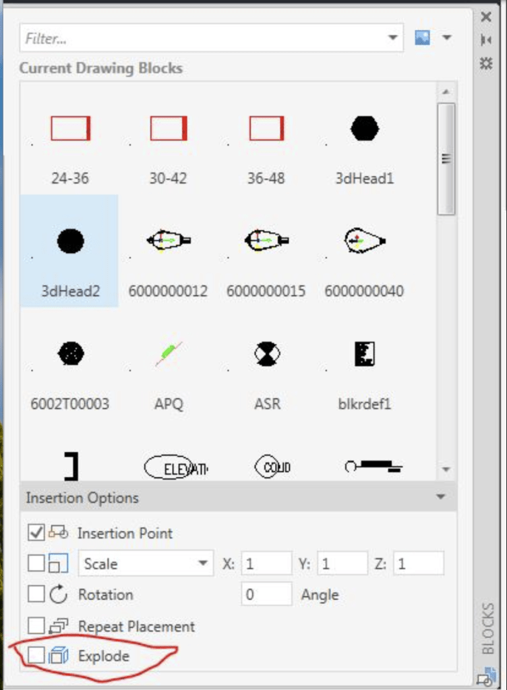
Task: Enable the Repeat Placement checkbox
Action: point(36,625)
